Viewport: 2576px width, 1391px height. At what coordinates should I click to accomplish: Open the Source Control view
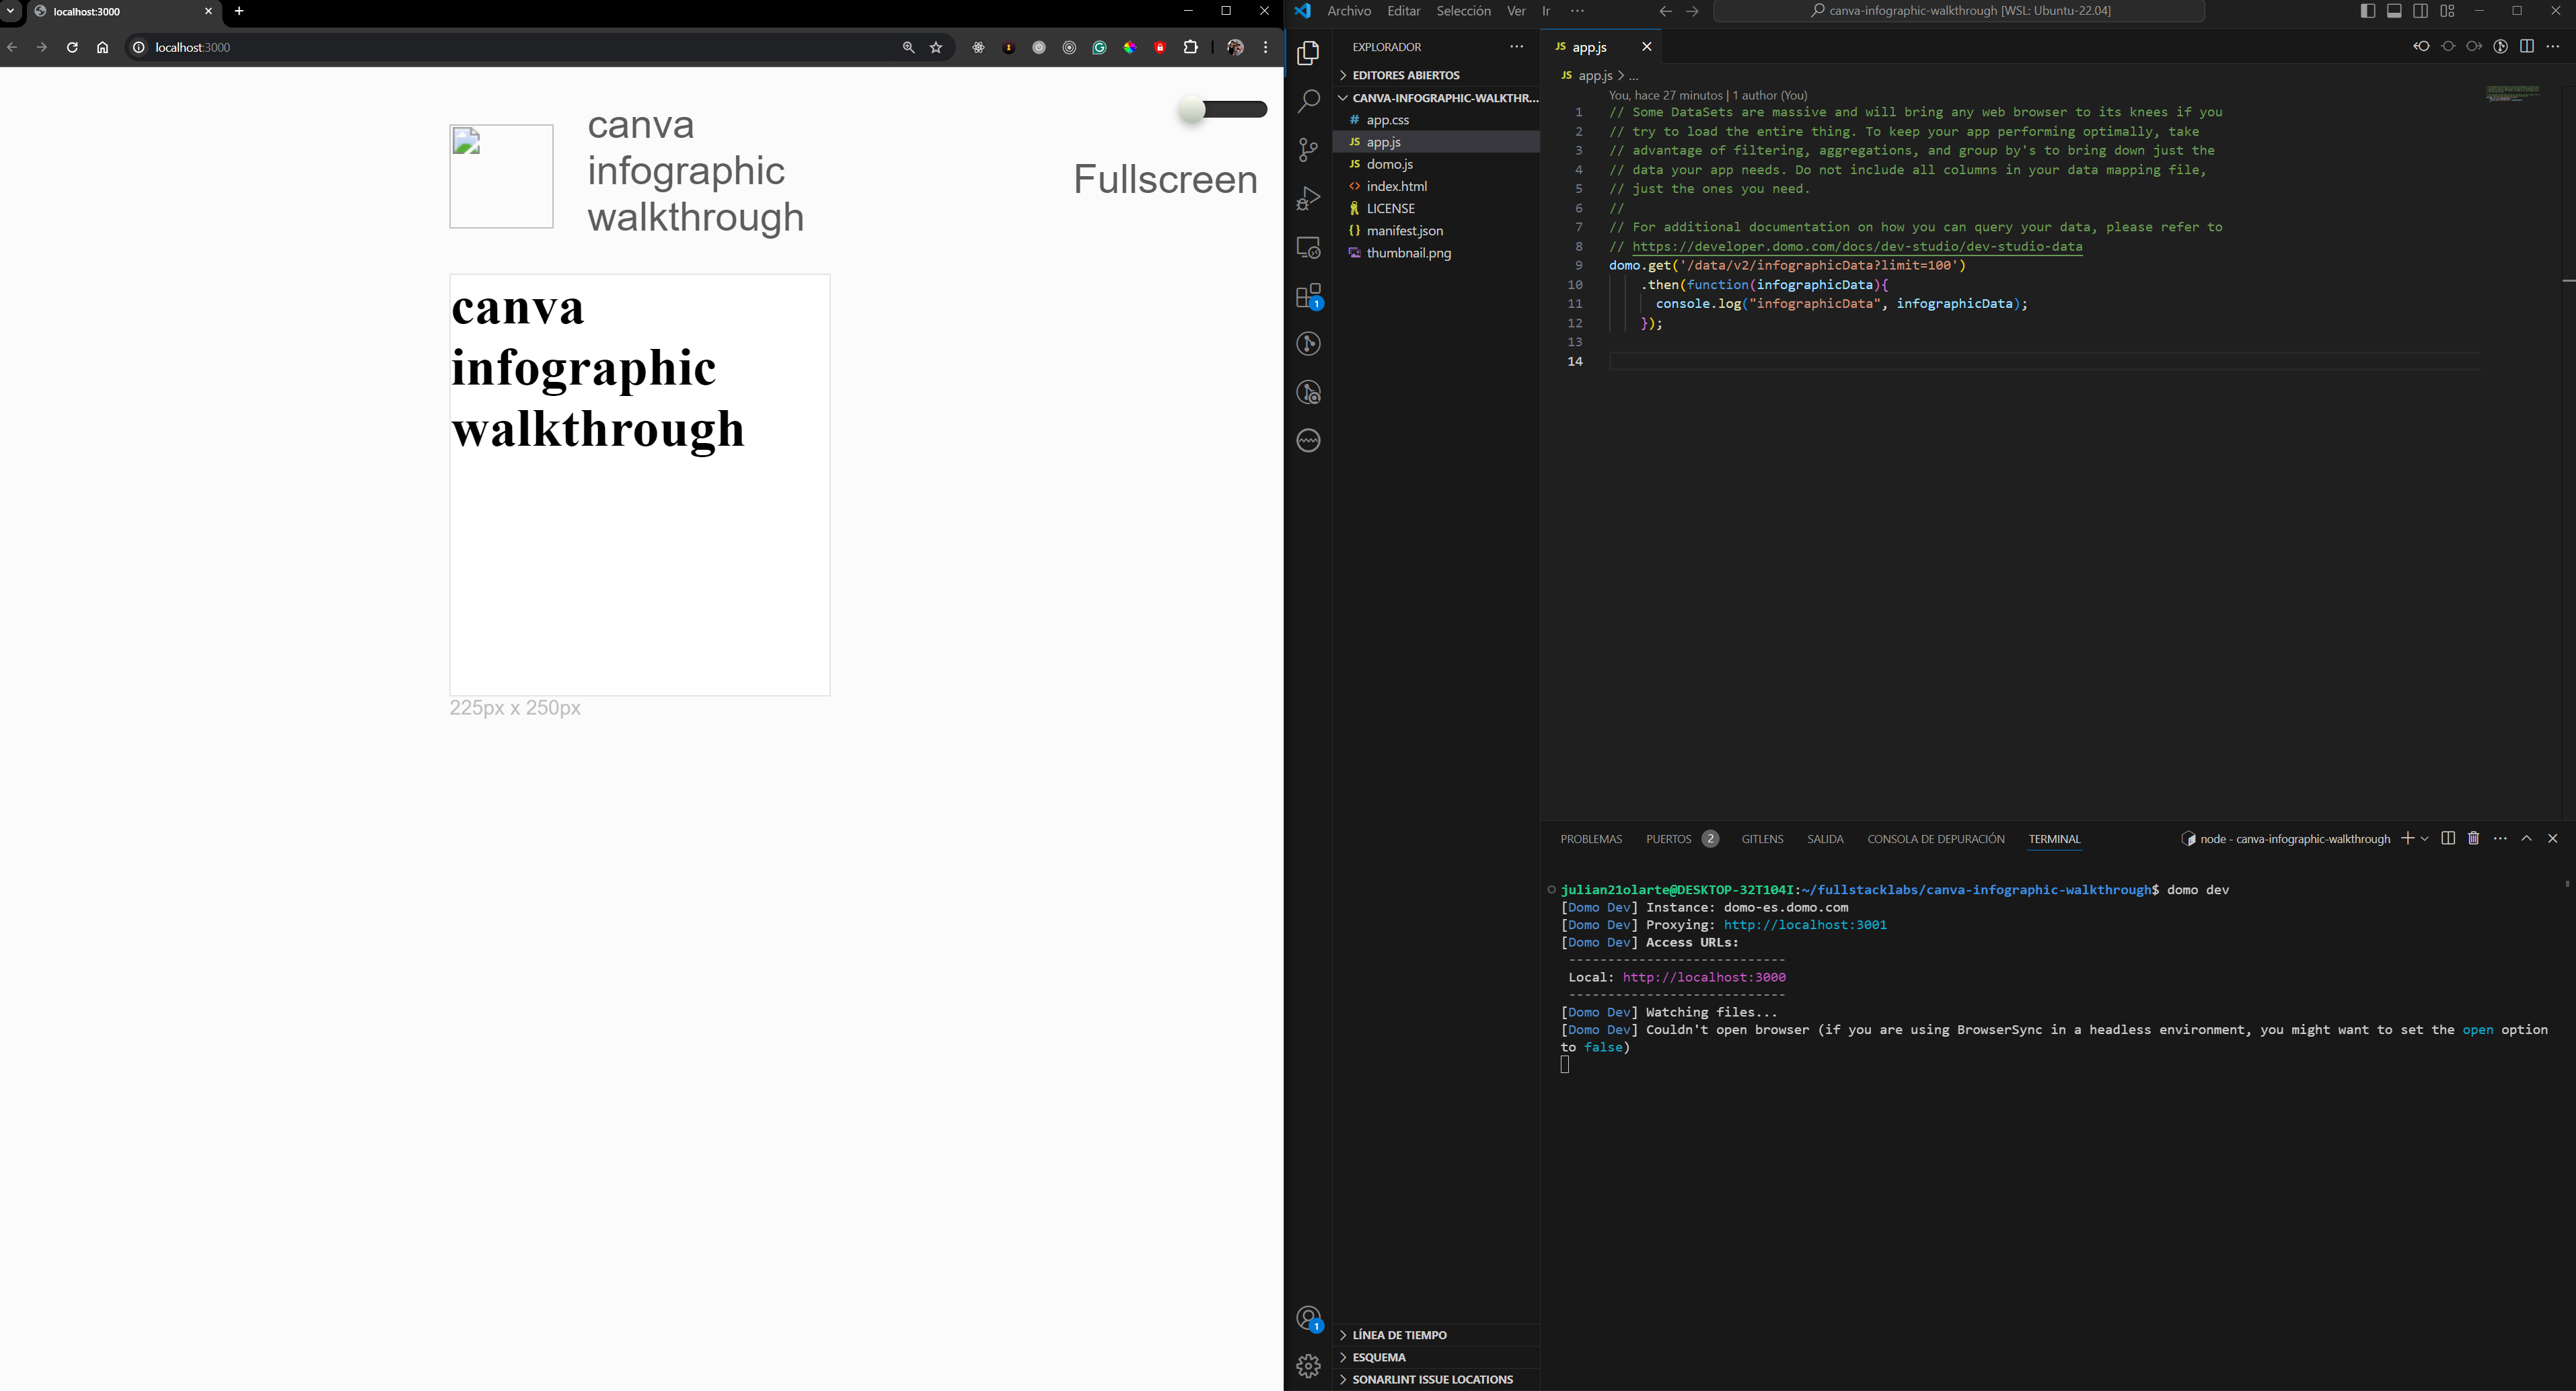tap(1308, 150)
